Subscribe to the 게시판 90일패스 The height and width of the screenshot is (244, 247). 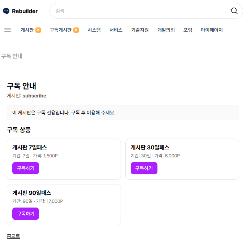coord(26,214)
